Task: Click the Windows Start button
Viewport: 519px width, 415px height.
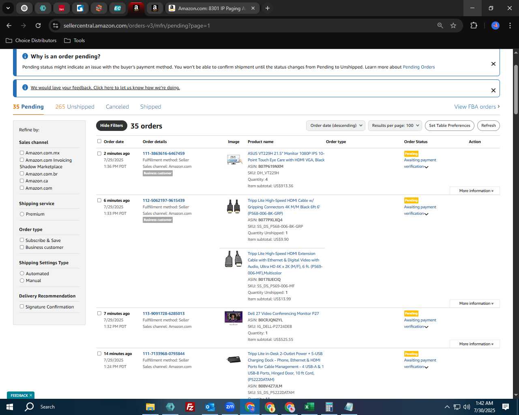Action: (x=10, y=407)
